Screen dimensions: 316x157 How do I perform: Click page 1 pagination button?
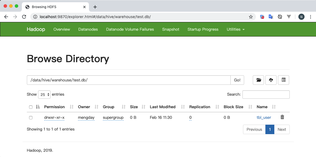270,129
